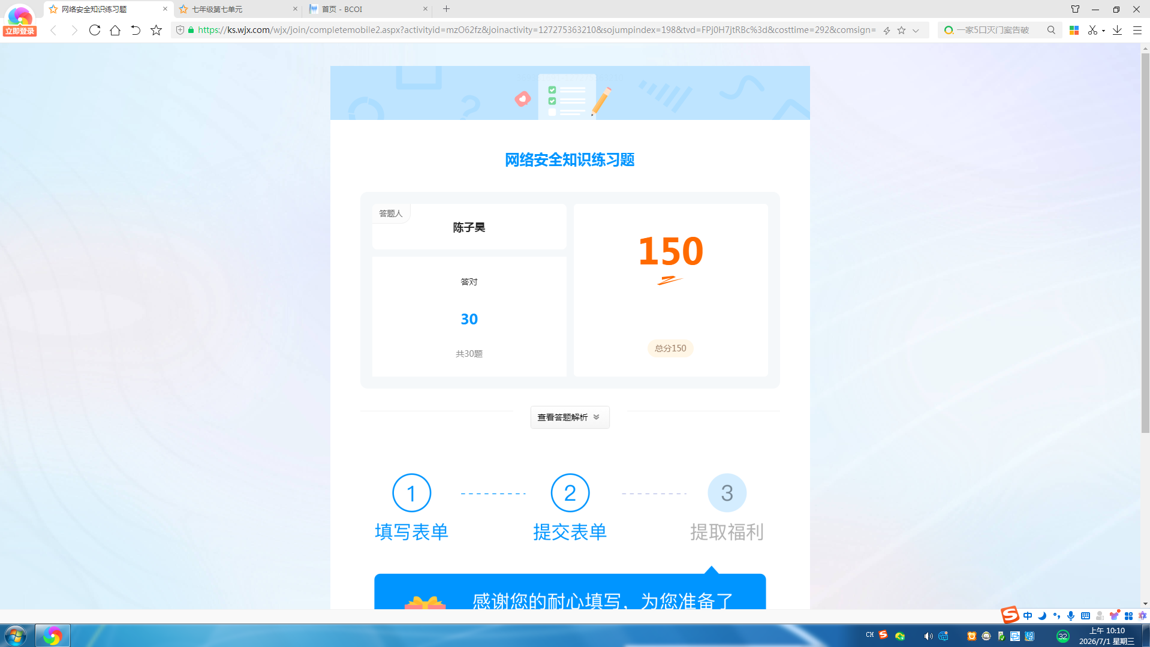Click the 感谢您的耐心填写 blue banner
This screenshot has height=647, width=1150.
tap(570, 592)
